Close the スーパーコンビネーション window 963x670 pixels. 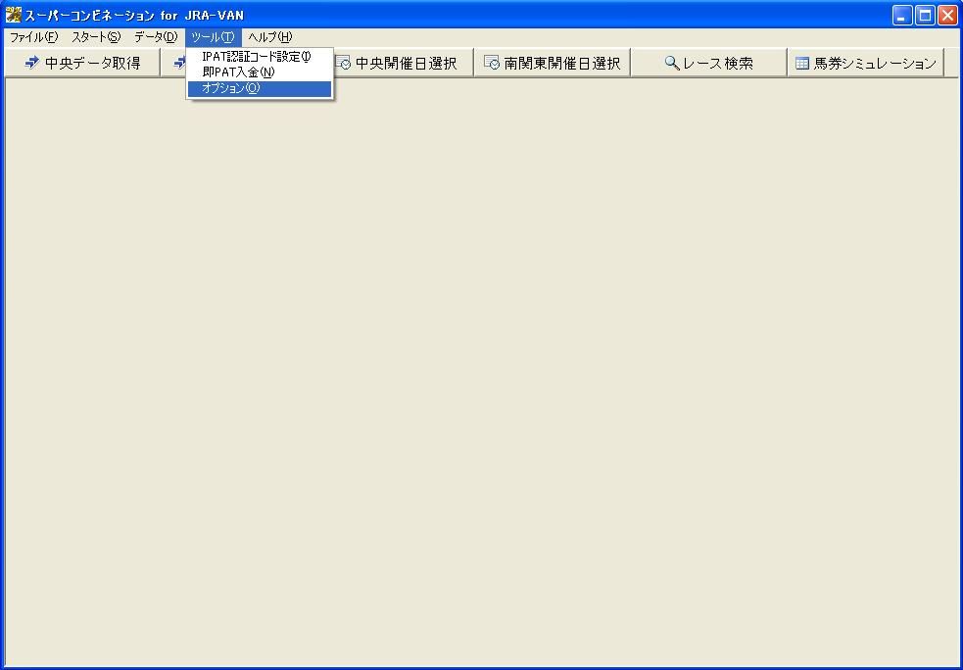[947, 16]
